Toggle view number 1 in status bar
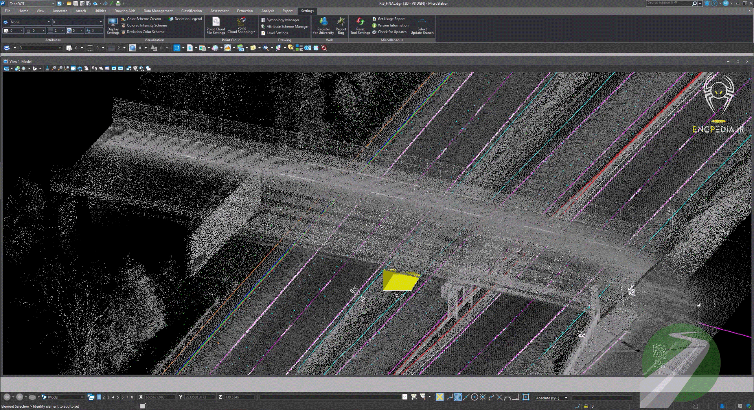The width and height of the screenshot is (754, 410). [99, 397]
